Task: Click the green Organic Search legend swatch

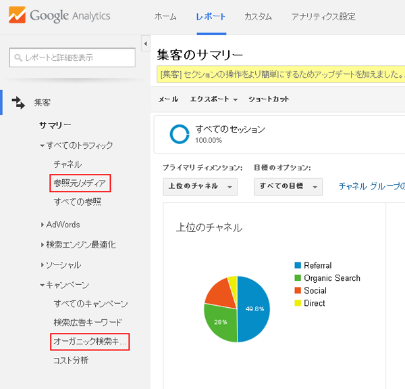Action: point(298,278)
